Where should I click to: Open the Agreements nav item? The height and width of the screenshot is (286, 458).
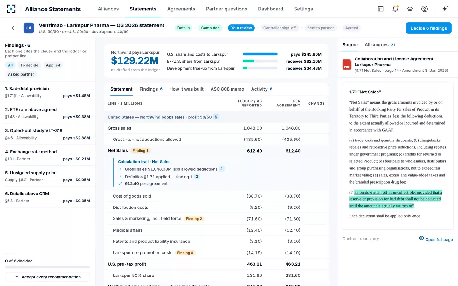[x=181, y=9]
